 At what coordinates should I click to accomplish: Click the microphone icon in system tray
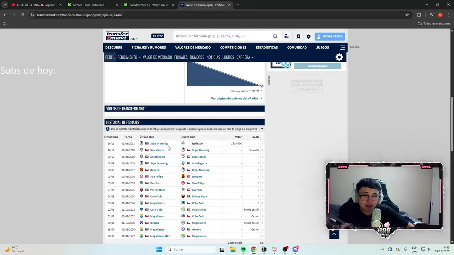pos(405,249)
